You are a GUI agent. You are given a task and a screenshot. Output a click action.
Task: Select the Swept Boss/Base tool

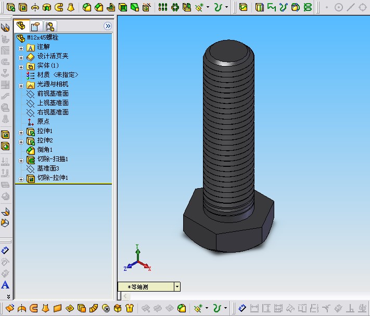59,7
